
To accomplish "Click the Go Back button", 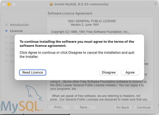I will 123,108.
